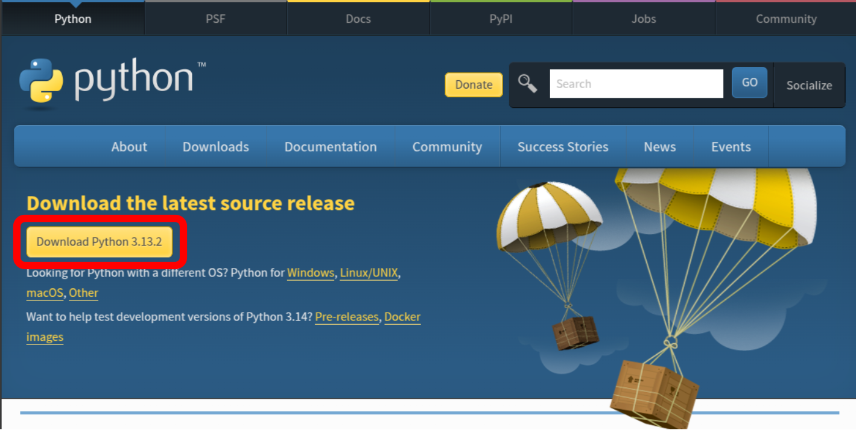
Task: Switch to the Community top tab
Action: (785, 19)
